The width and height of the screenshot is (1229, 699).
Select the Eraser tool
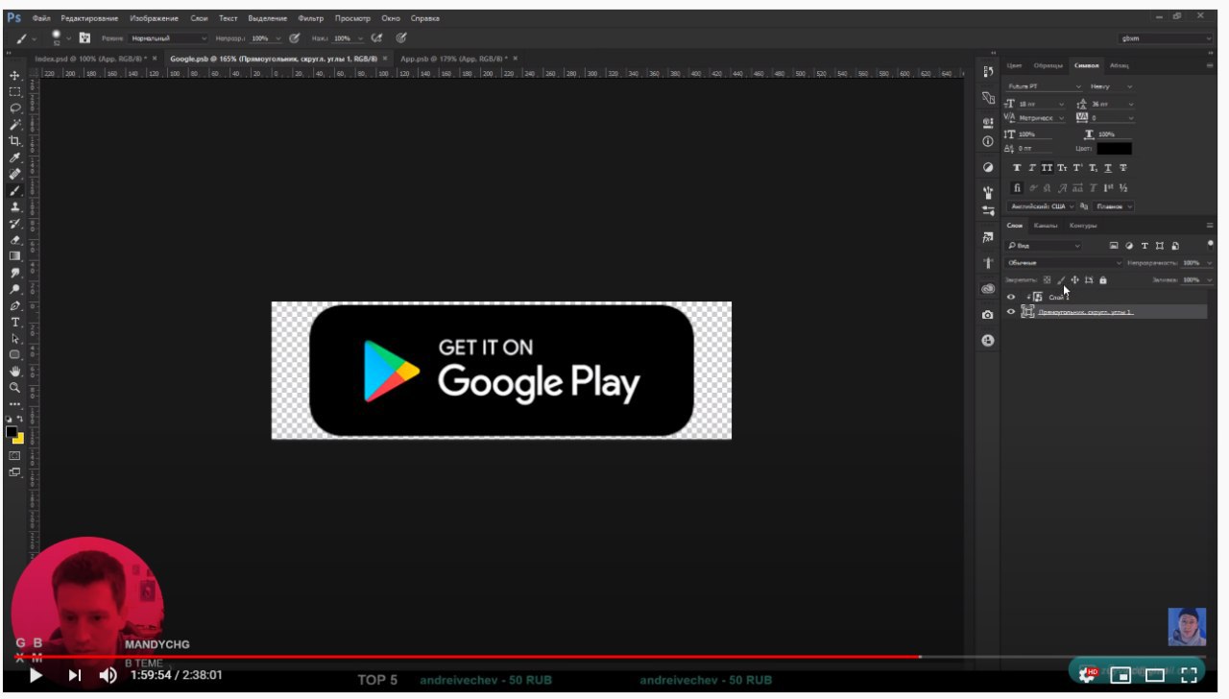14,239
